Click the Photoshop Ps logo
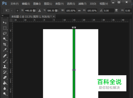 [x=5, y=3]
